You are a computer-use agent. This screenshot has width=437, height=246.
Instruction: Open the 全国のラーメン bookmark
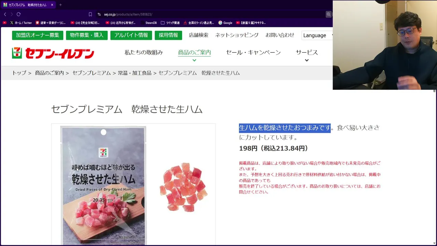199,23
